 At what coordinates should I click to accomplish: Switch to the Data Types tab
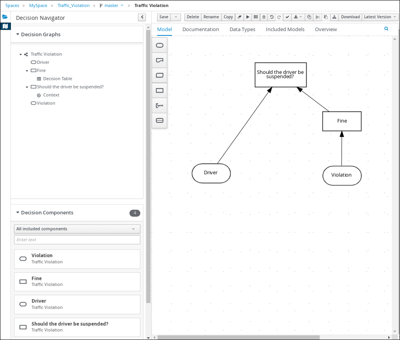[x=242, y=29]
